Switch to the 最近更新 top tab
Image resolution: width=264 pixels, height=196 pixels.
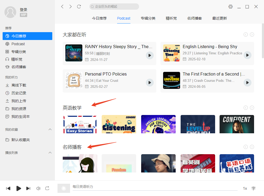pos(220,18)
